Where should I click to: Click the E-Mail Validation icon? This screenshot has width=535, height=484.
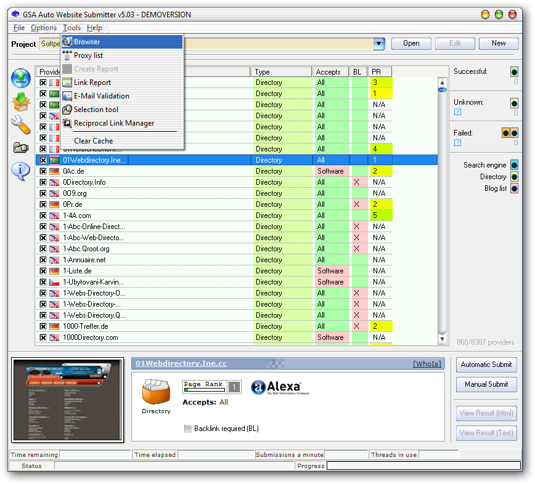pos(67,96)
